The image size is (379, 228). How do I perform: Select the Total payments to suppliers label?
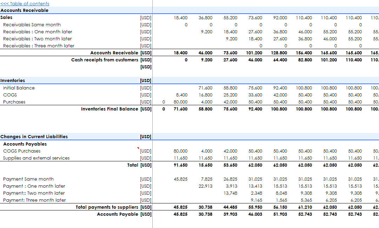pos(107,207)
